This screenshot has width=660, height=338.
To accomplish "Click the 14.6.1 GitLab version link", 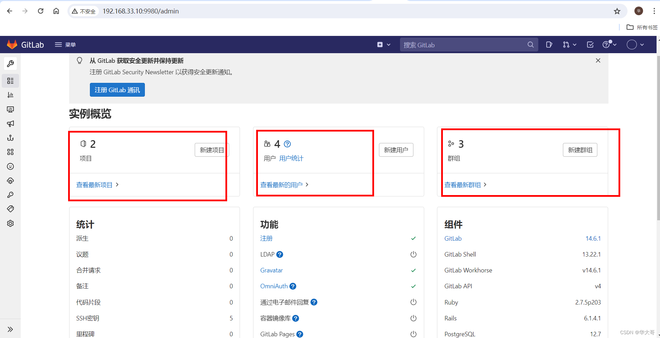I will point(593,238).
